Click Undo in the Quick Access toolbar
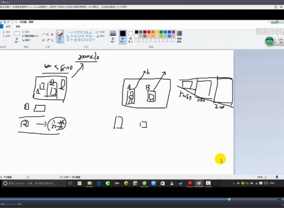Image resolution: width=284 pixels, height=208 pixels. tap(5, 22)
